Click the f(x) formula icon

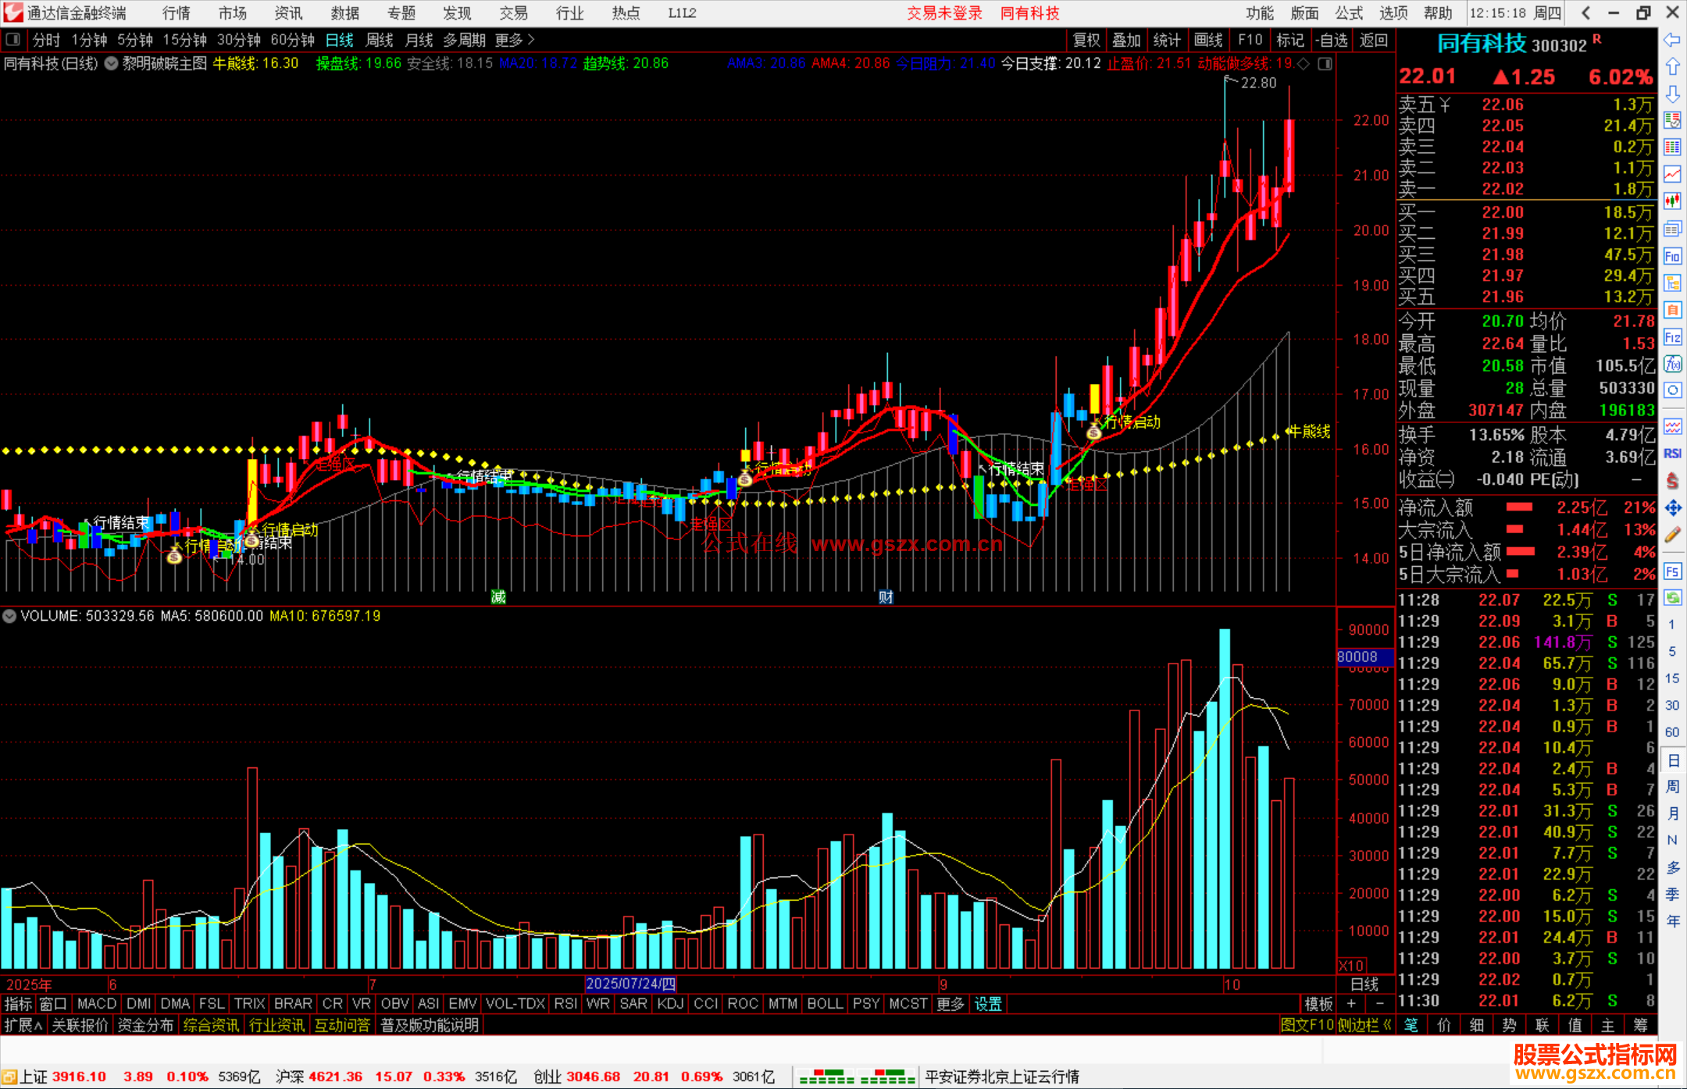1672,364
